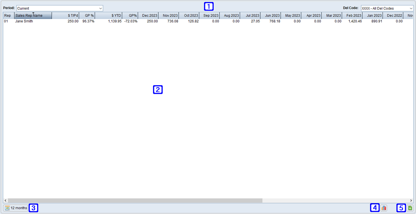Viewport: 416px width, 214px height.
Task: Open the bar chart view from the status bar
Action: coord(383,208)
